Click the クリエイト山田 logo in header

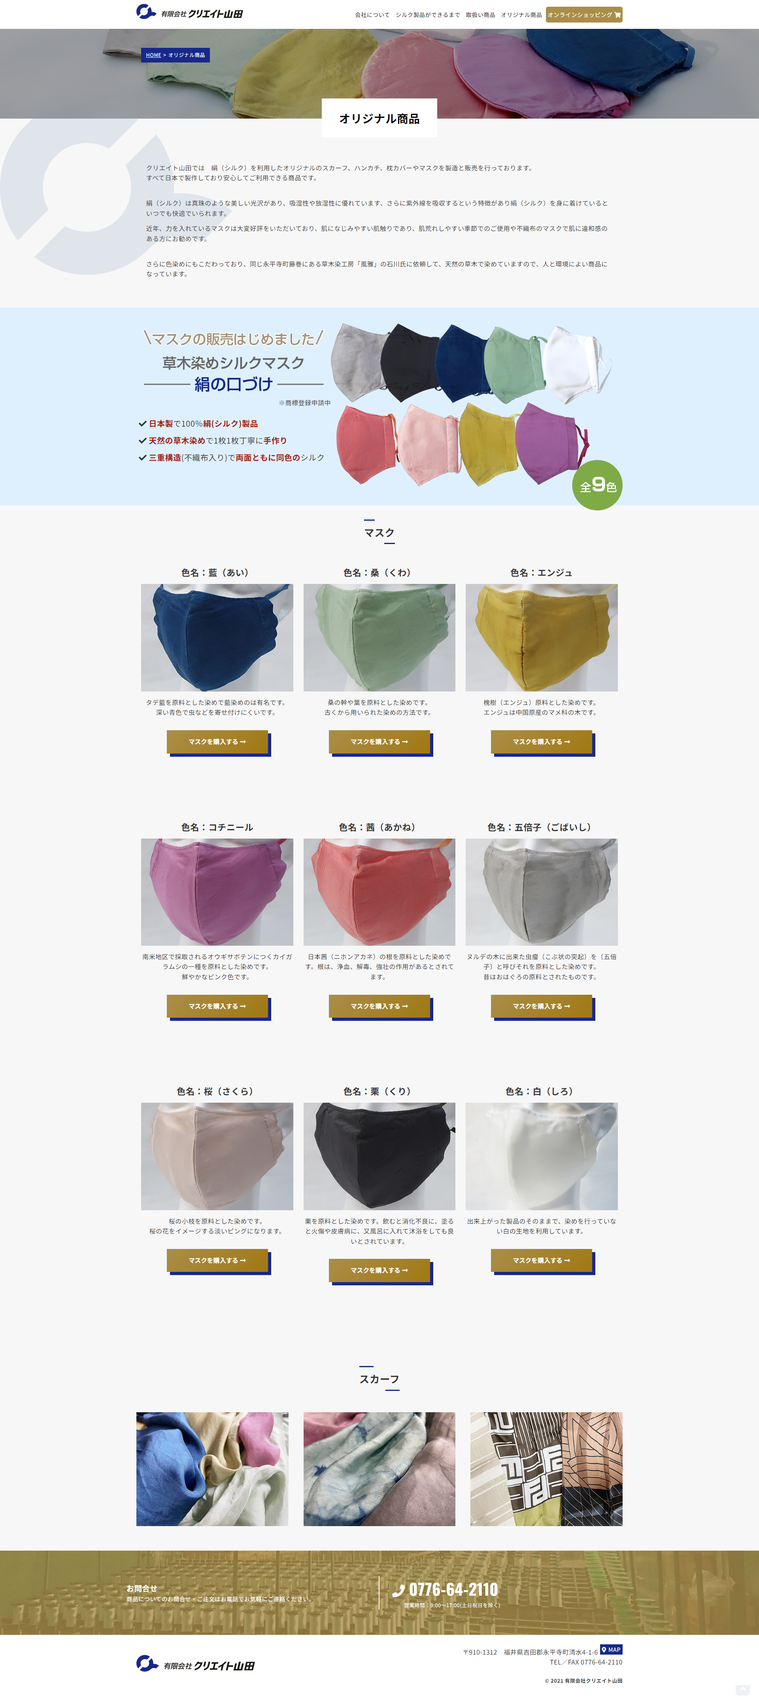[x=189, y=12]
